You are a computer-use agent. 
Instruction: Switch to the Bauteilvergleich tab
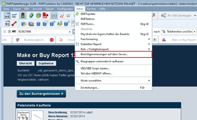tap(34, 40)
